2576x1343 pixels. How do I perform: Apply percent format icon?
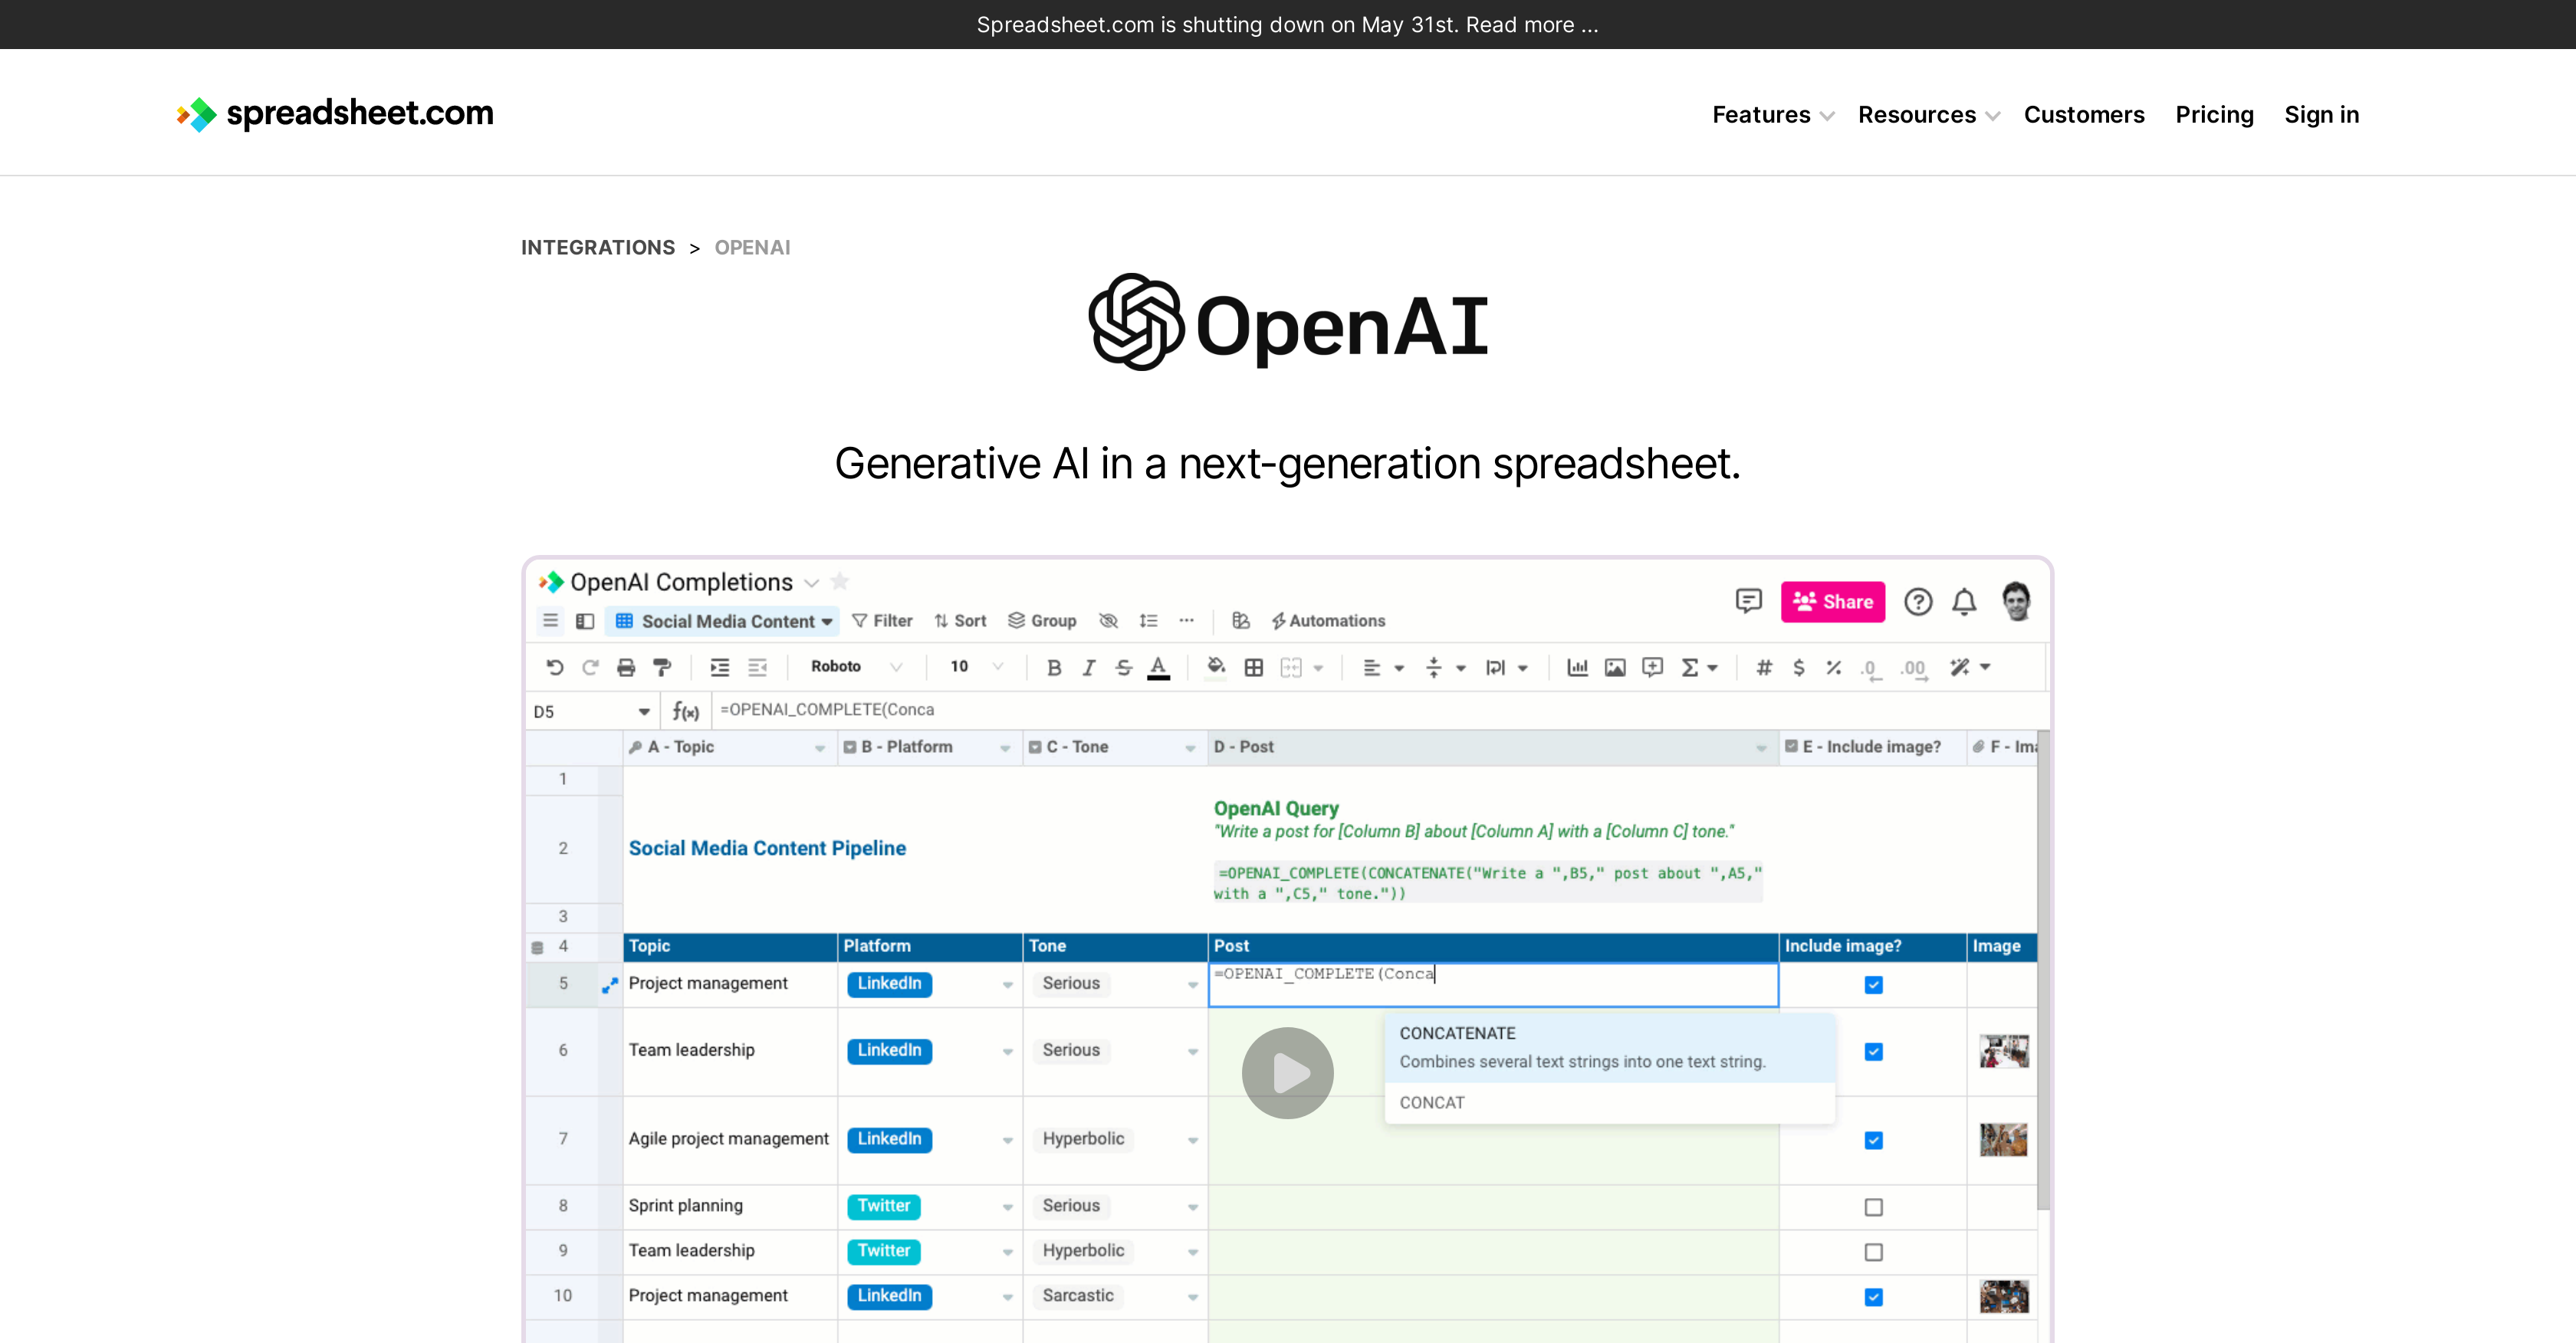pyautogui.click(x=1834, y=667)
